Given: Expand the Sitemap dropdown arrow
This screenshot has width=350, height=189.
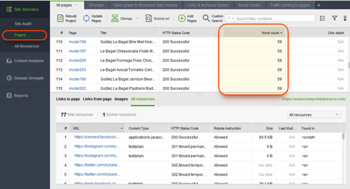Looking at the screenshot, I should [x=137, y=19].
